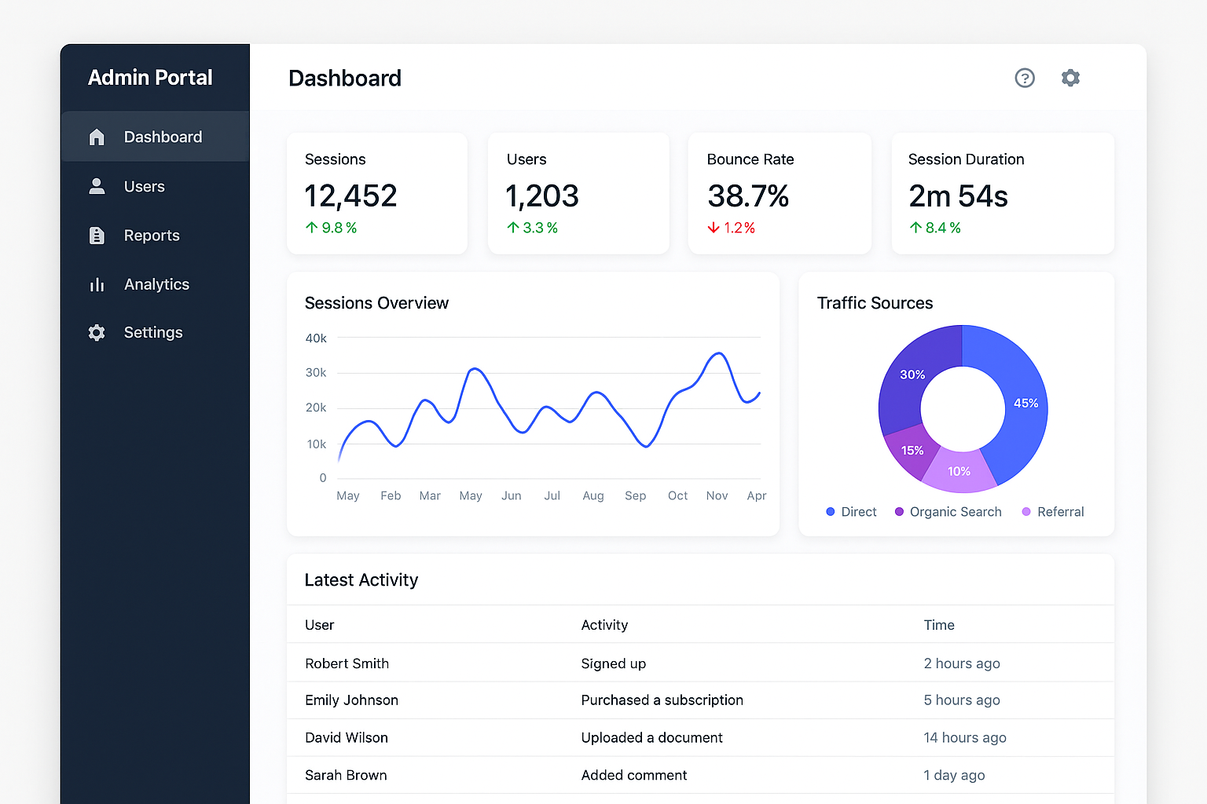Click the Dashboard home icon in sidebar
This screenshot has width=1207, height=804.
(97, 136)
